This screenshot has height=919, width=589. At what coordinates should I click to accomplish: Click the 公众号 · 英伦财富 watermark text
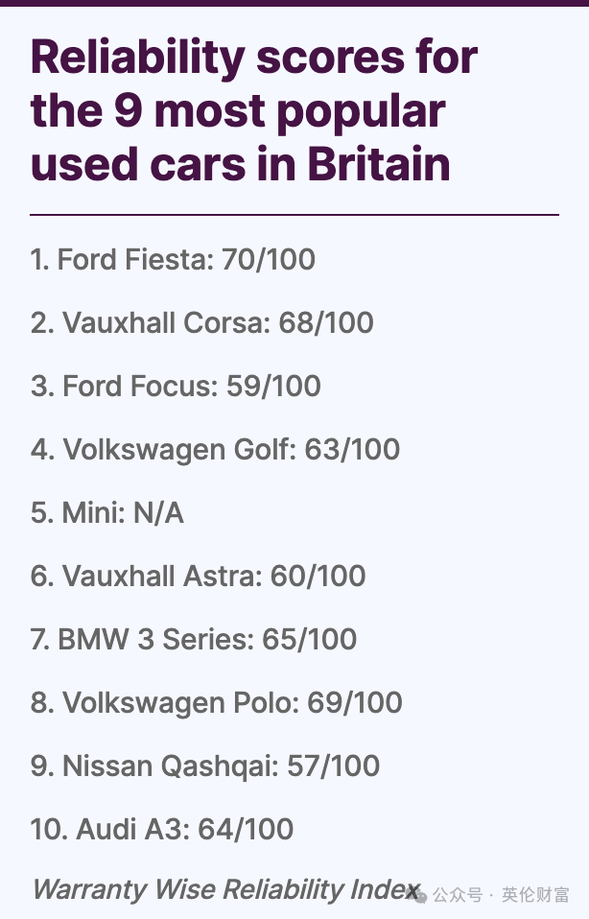pyautogui.click(x=501, y=895)
